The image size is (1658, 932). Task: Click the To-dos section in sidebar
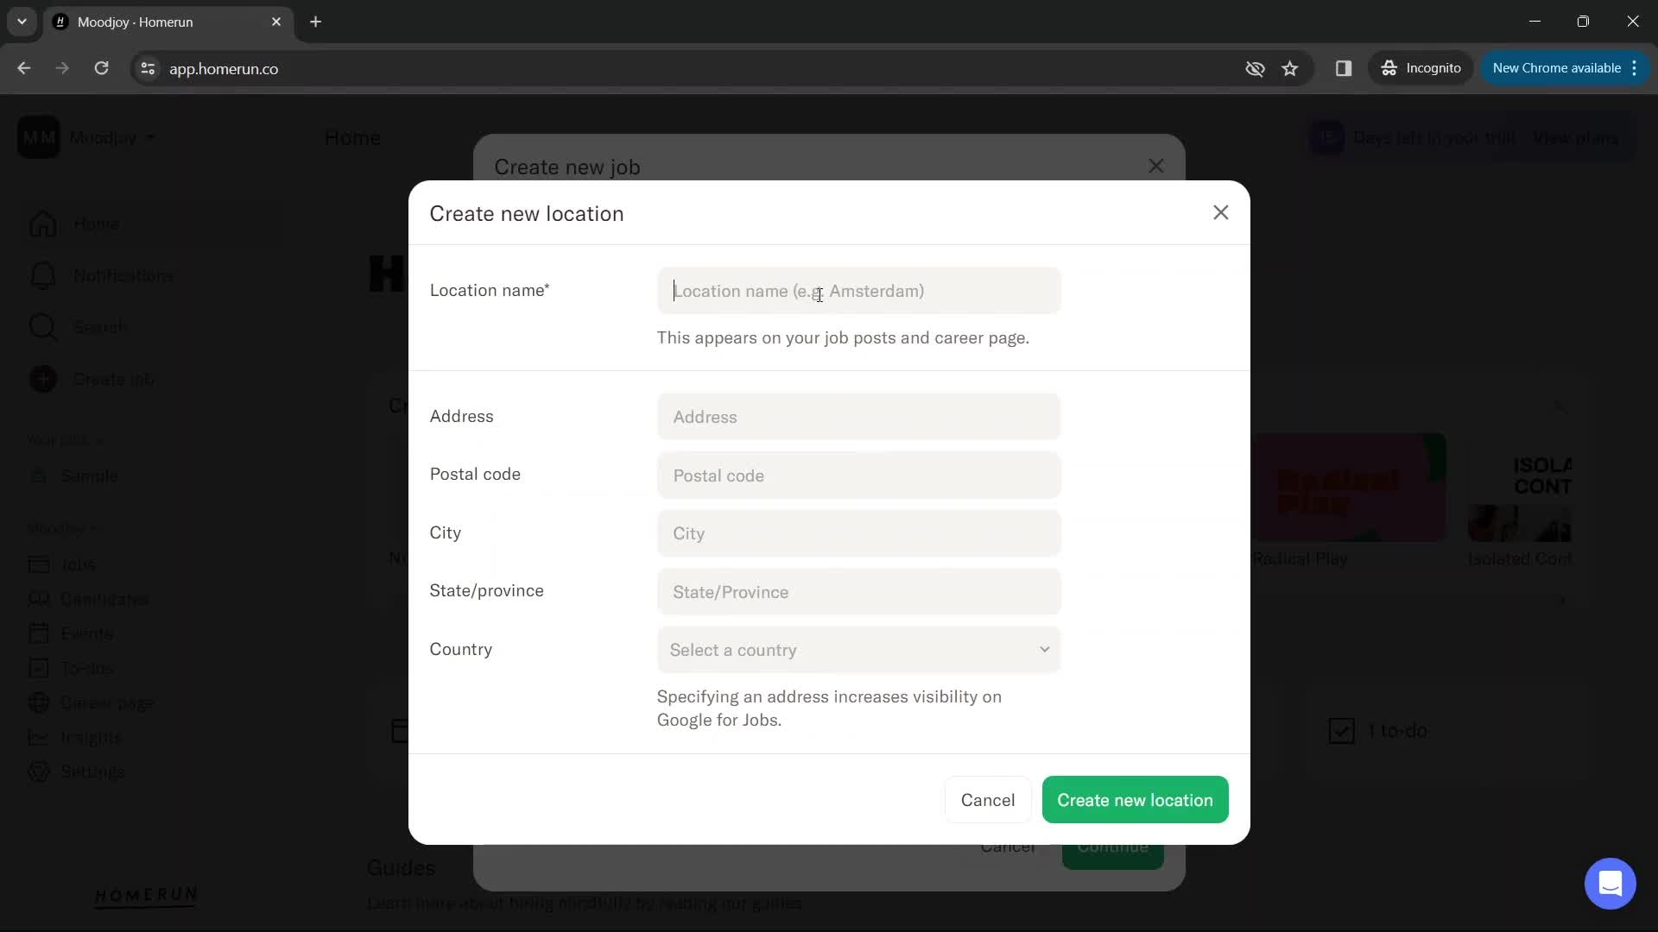click(x=85, y=668)
